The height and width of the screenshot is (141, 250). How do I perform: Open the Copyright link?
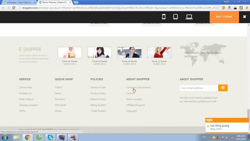[x=131, y=111]
